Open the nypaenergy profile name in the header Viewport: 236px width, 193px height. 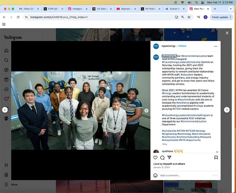coord(168,46)
